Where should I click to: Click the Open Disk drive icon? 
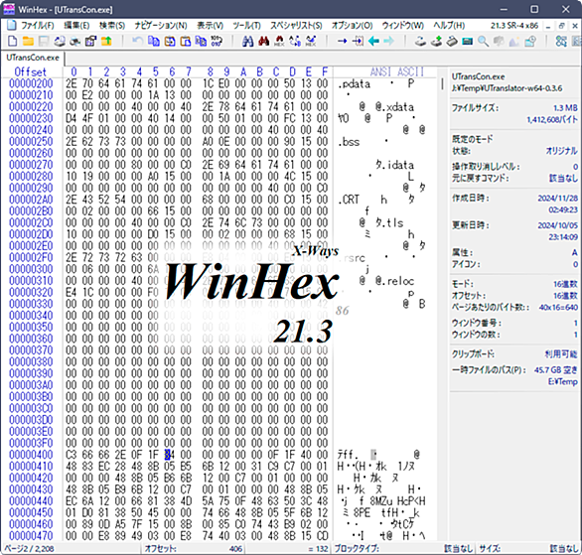click(x=420, y=41)
